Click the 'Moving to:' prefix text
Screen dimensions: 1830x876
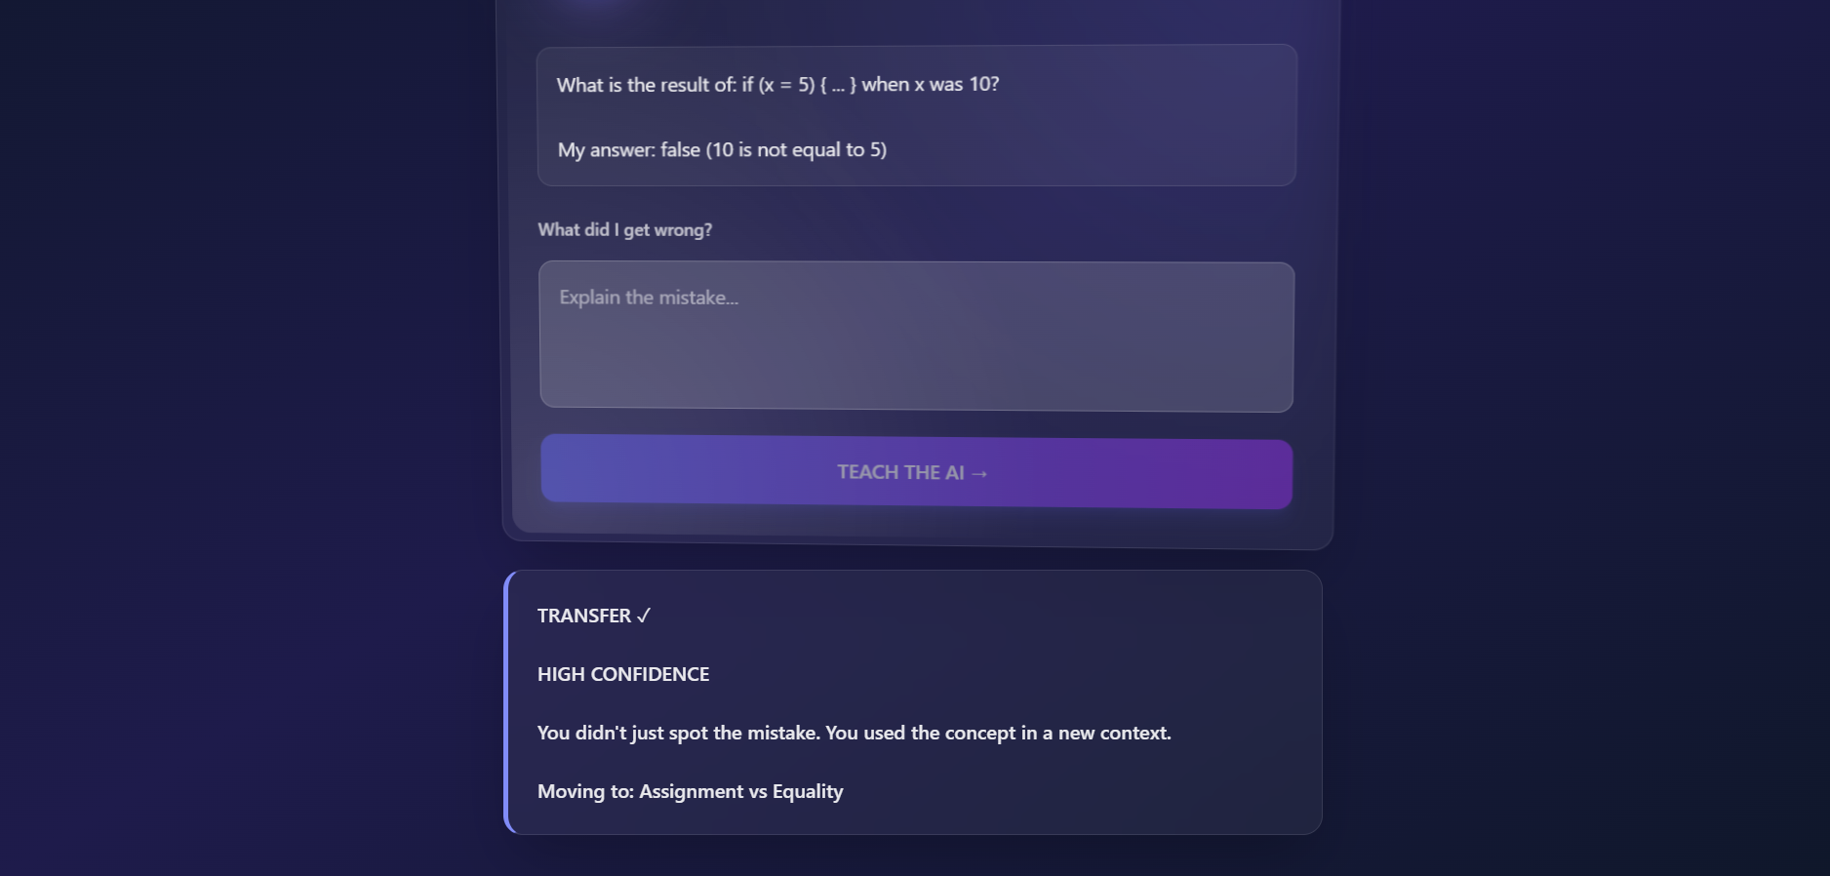tap(585, 791)
